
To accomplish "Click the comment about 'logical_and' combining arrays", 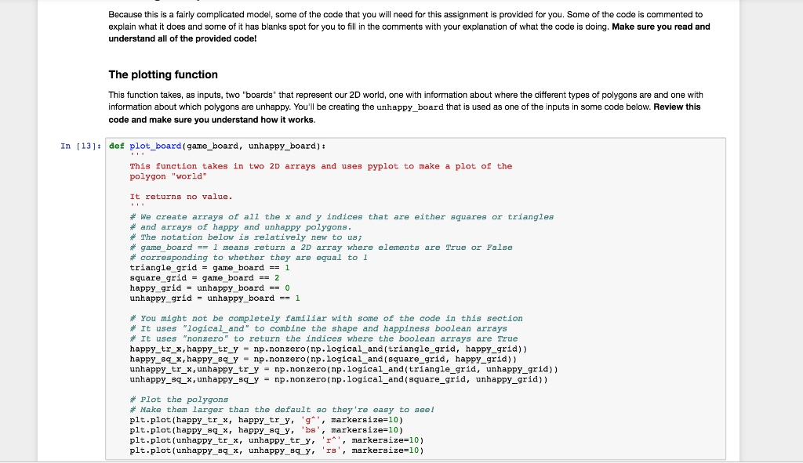I will pyautogui.click(x=318, y=329).
